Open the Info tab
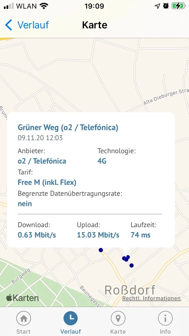 (x=165, y=319)
